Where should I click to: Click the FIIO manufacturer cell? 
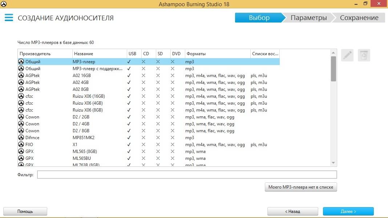(29, 145)
